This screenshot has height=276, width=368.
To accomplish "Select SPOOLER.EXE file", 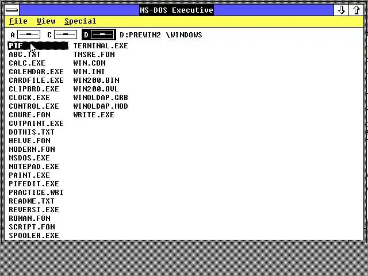I will tap(34, 236).
